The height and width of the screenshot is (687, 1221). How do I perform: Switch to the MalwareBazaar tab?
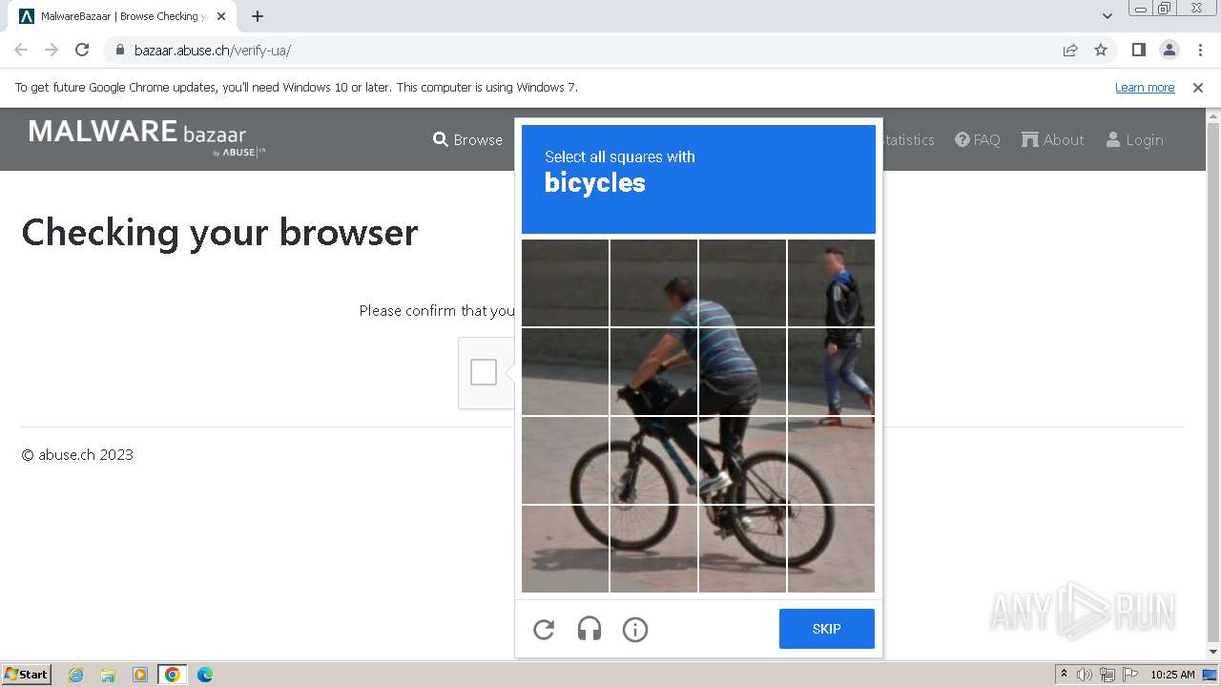coord(120,16)
